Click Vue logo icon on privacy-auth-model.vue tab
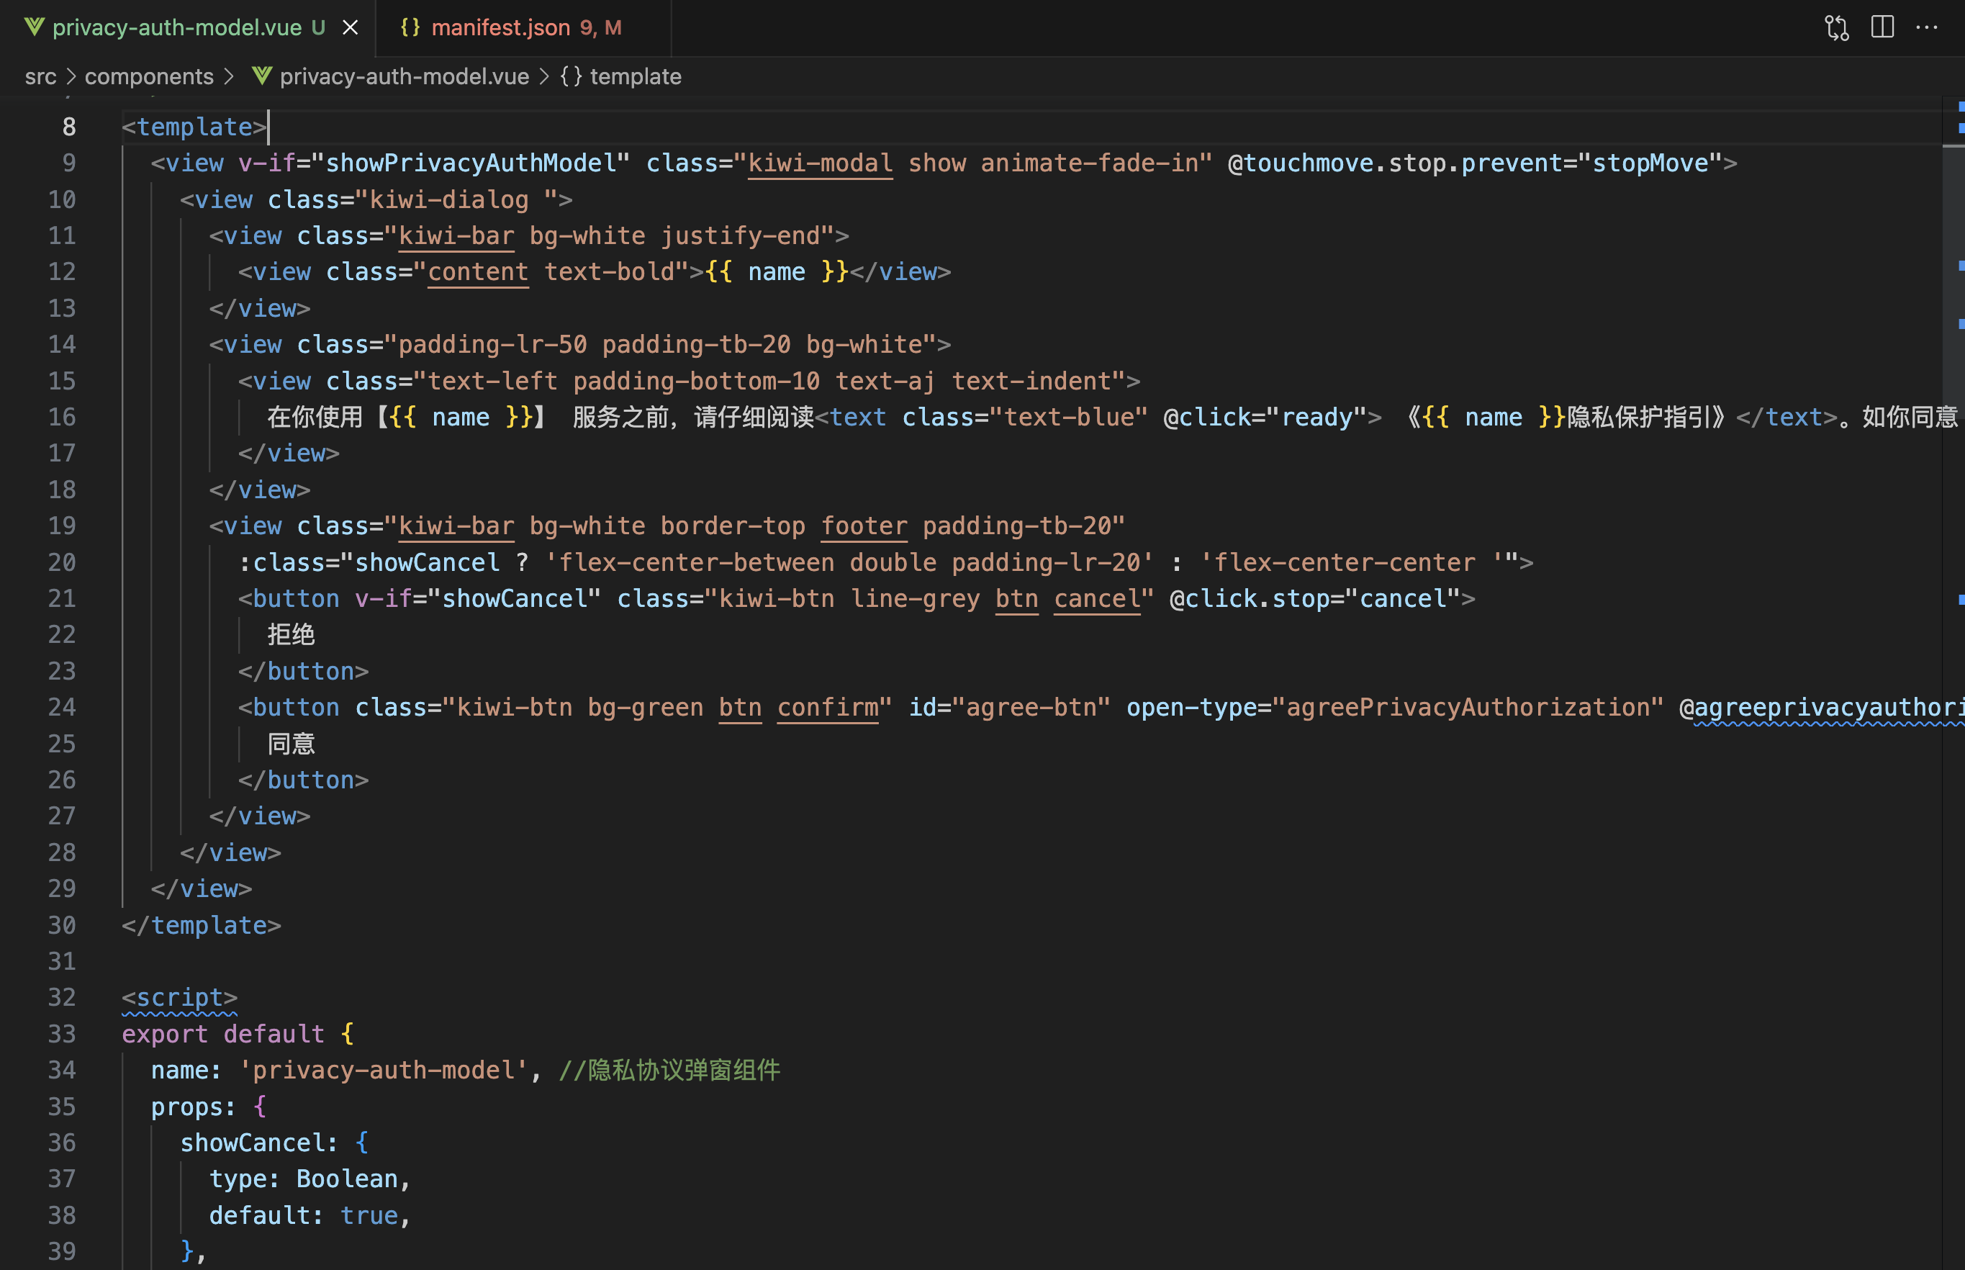 tap(34, 27)
